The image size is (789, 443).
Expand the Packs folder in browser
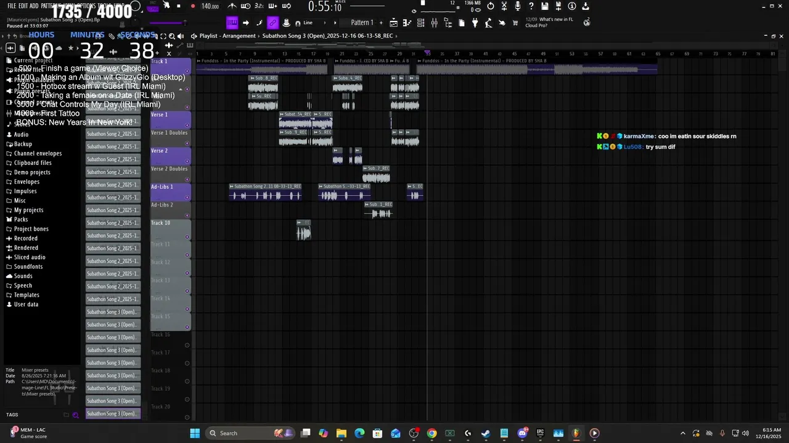click(21, 220)
